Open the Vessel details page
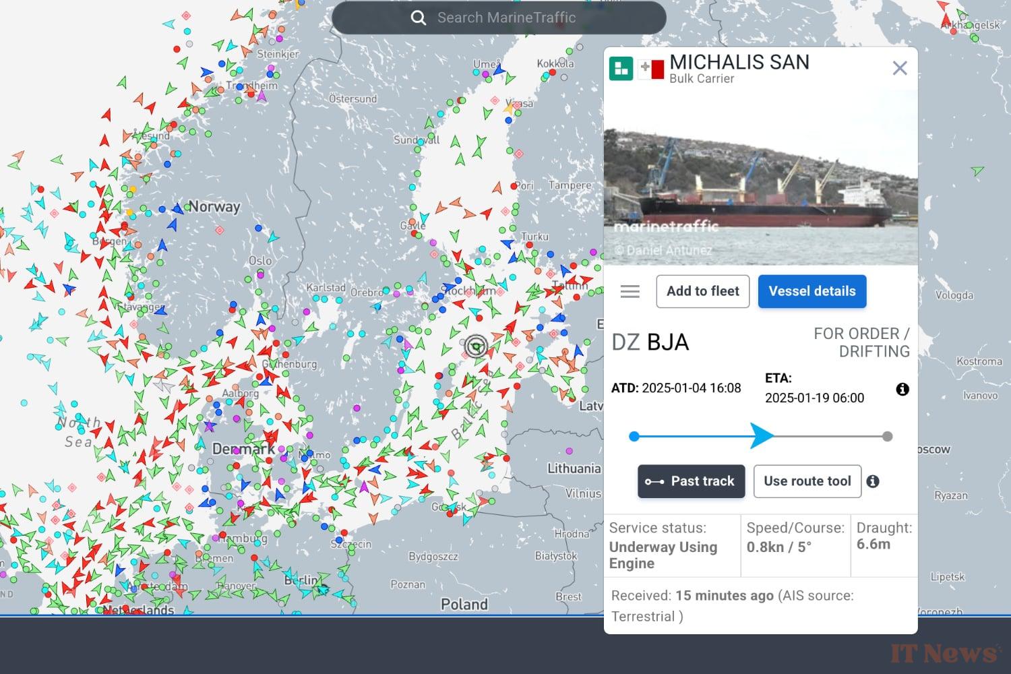The width and height of the screenshot is (1011, 674). pos(812,291)
